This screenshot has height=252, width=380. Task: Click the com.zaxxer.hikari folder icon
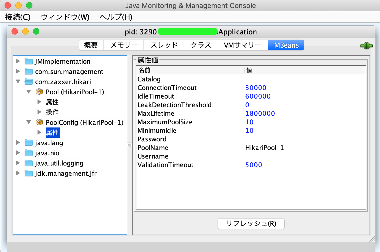click(28, 82)
